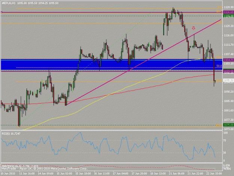Click the 14 Jun 09:00 time label
The image size is (234, 176).
pyautogui.click(x=46, y=173)
